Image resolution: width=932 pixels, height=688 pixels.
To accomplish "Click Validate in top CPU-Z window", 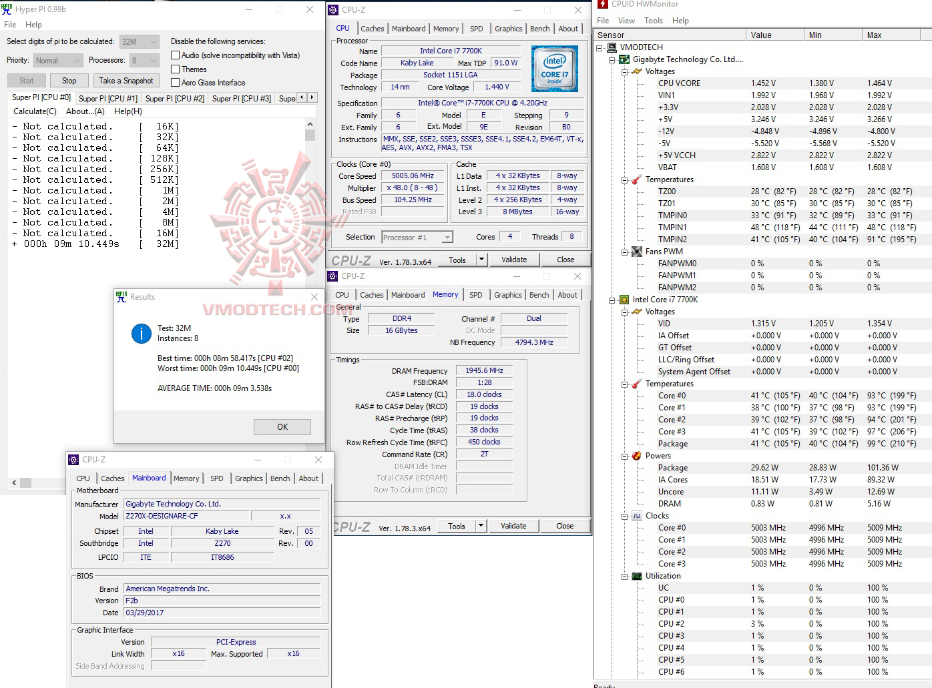I will point(514,260).
